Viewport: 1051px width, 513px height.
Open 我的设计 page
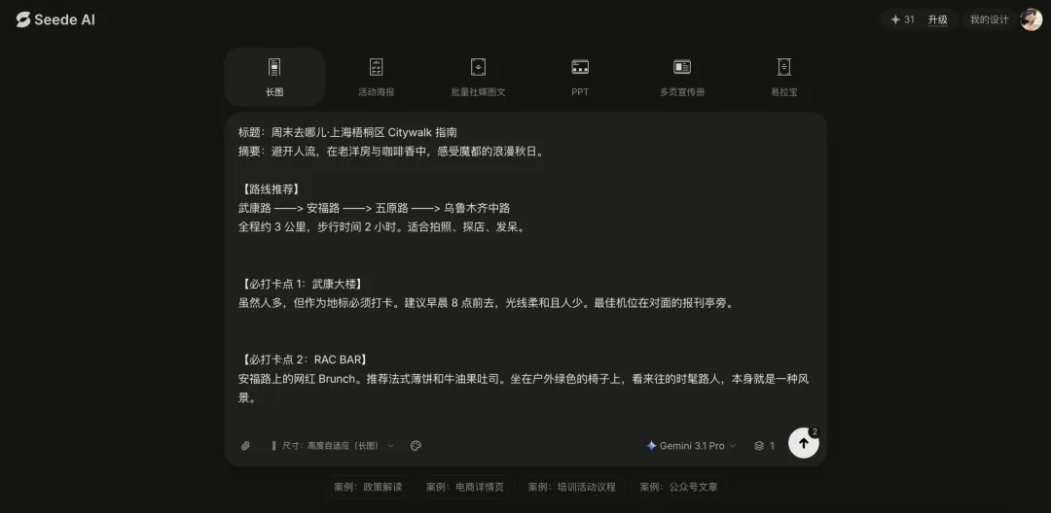click(x=989, y=20)
